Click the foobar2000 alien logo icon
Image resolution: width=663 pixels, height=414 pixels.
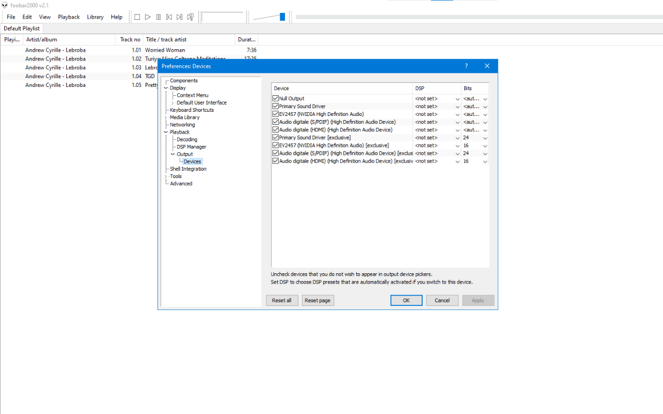(5, 5)
